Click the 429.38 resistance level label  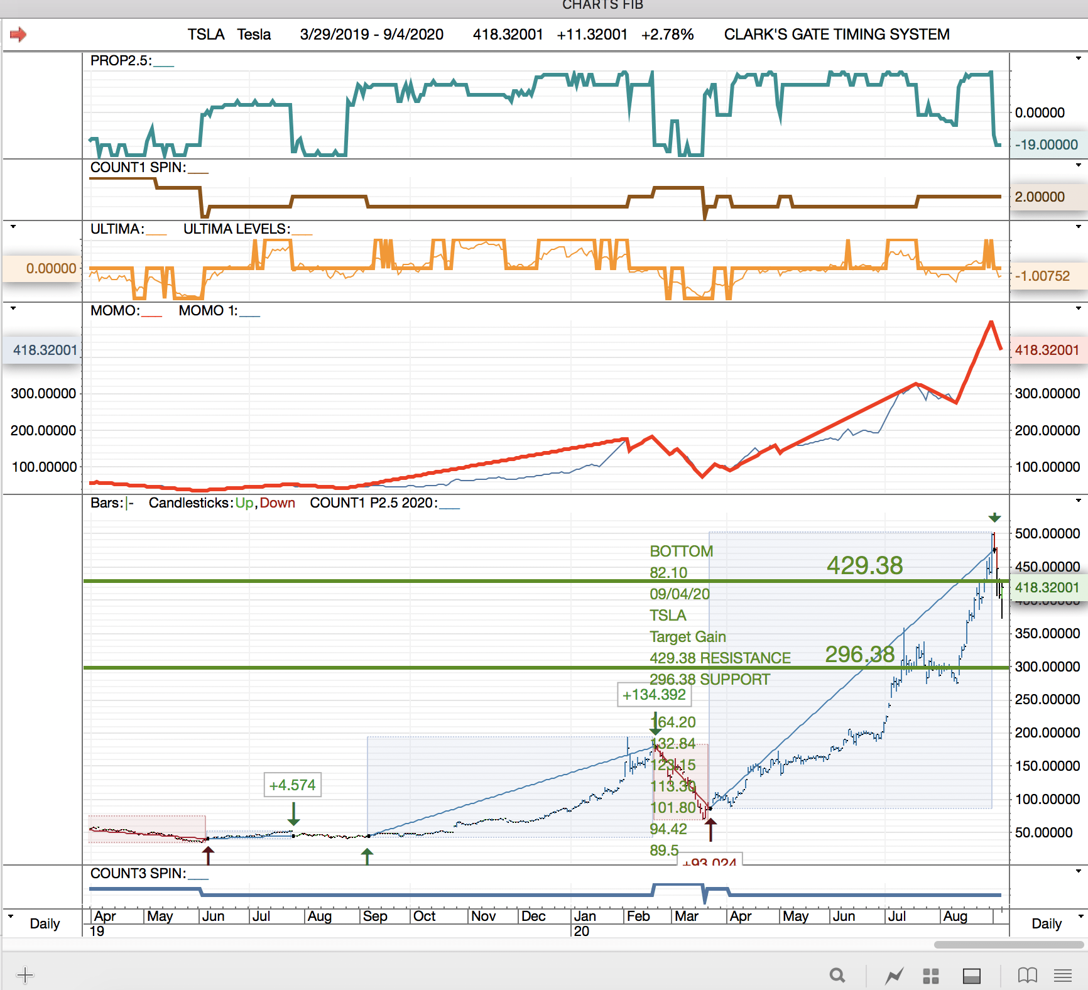tap(865, 565)
